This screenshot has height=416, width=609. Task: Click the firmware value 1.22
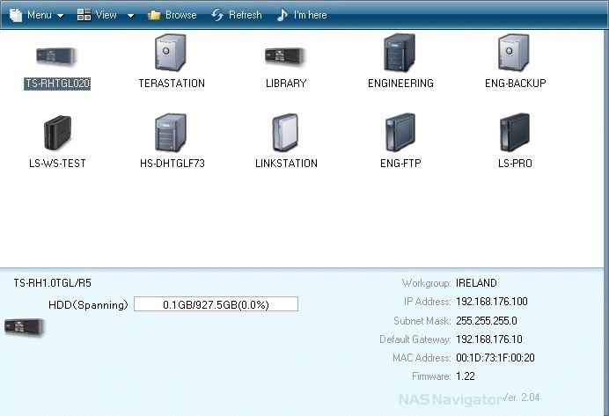pyautogui.click(x=466, y=376)
